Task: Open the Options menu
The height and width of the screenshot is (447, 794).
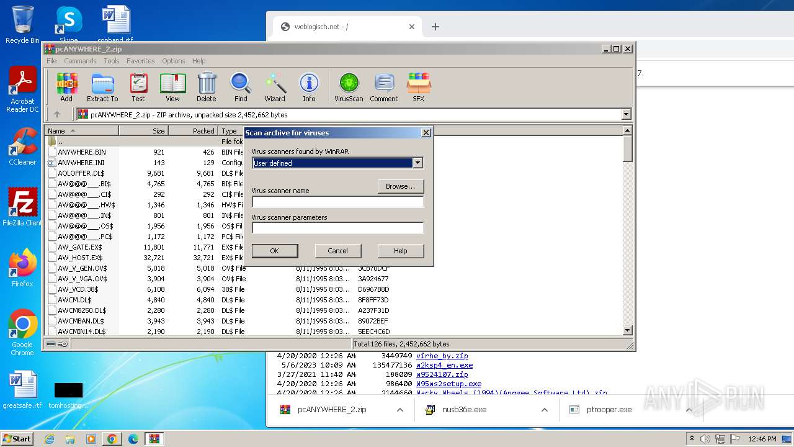Action: coord(174,61)
